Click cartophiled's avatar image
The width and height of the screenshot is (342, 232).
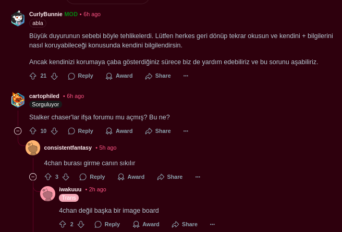pos(18,100)
